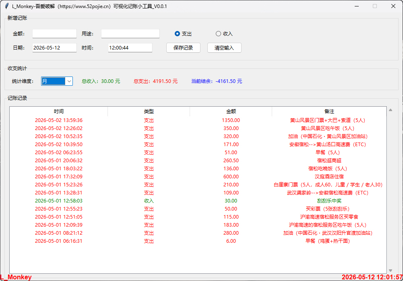Select record dated 2026-05-01 12:09:39
This screenshot has height=281, width=403.
tap(59, 225)
